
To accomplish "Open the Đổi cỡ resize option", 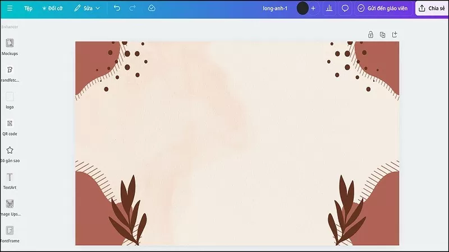I will pos(53,8).
